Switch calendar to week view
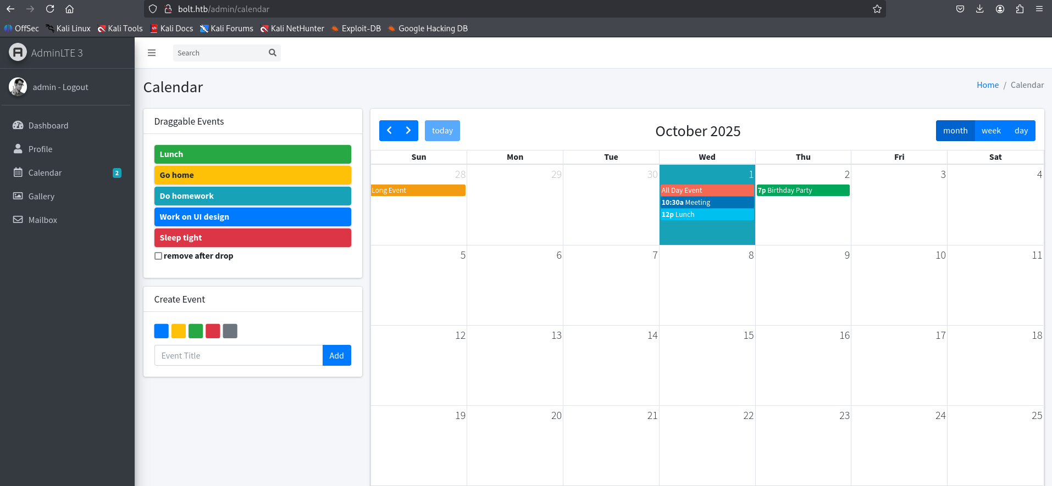The width and height of the screenshot is (1052, 486). 990,131
